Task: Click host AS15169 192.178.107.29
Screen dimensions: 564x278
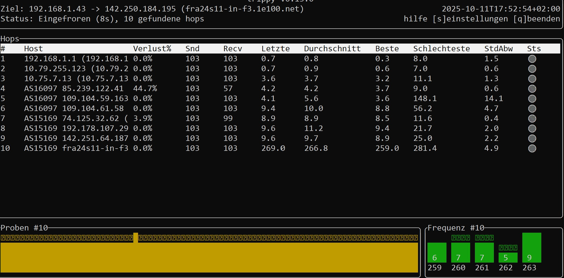Action: point(76,128)
